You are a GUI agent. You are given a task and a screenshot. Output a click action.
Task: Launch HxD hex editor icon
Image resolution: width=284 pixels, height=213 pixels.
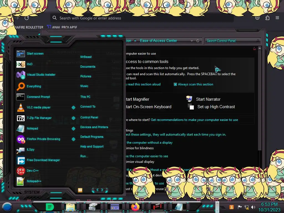[21, 64]
